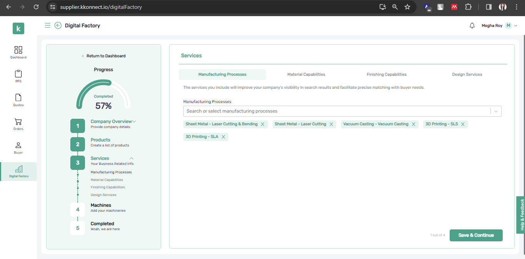Click the circled back arrow icon

point(58,25)
